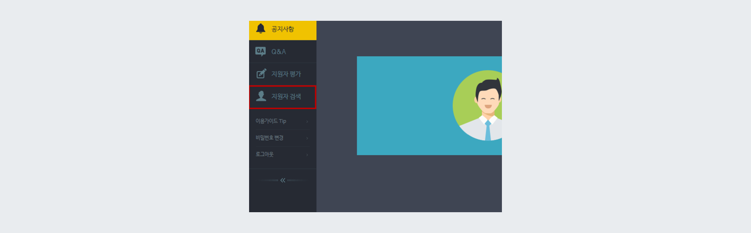The height and width of the screenshot is (233, 751).
Task: Click the 로그아웃 link
Action: click(x=265, y=154)
